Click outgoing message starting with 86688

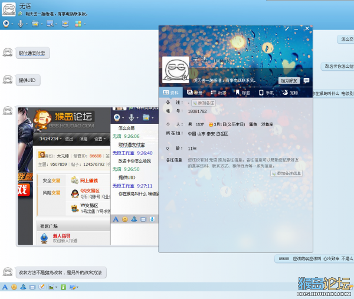click(x=314, y=259)
